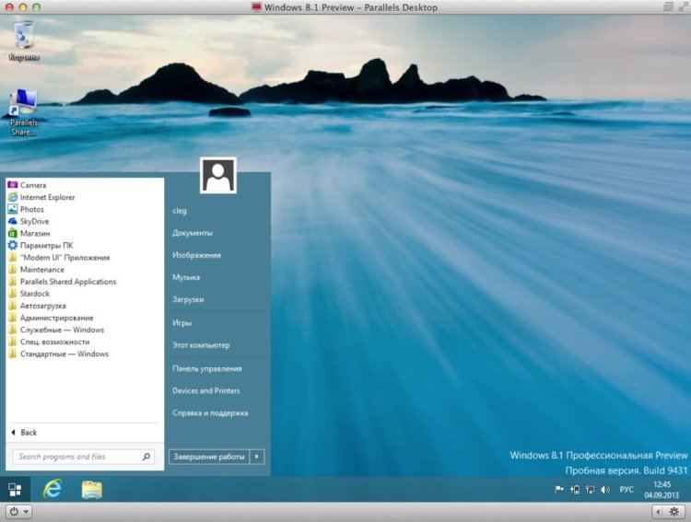Click the search magnifier icon
This screenshot has height=522, width=691.
click(146, 457)
